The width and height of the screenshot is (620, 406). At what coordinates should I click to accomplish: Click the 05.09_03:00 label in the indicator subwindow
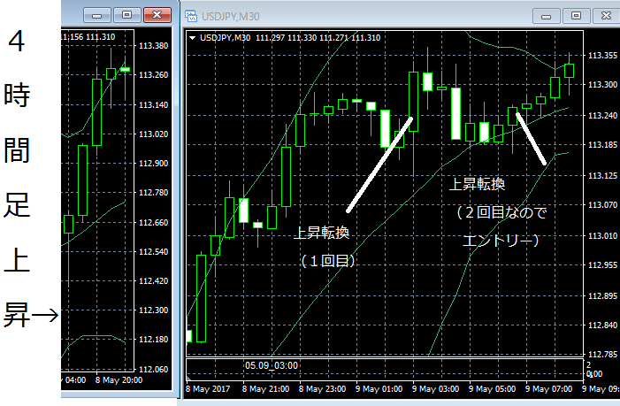[x=272, y=365]
